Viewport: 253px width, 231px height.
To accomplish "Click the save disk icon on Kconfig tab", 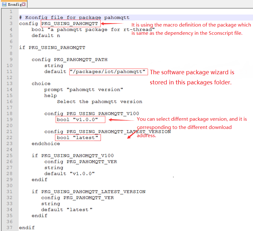I will [4, 4].
